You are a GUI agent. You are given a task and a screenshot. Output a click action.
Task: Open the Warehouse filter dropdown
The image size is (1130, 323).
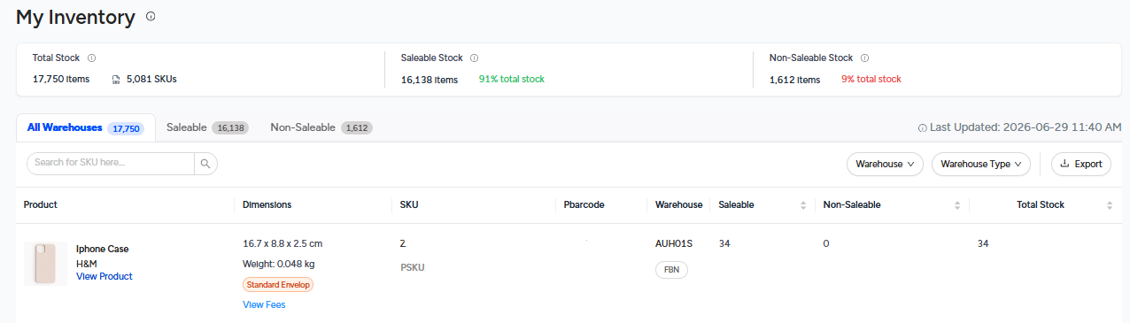coord(885,164)
